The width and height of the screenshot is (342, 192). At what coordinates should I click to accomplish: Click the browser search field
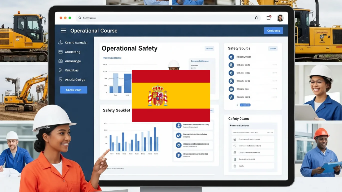pos(168,18)
